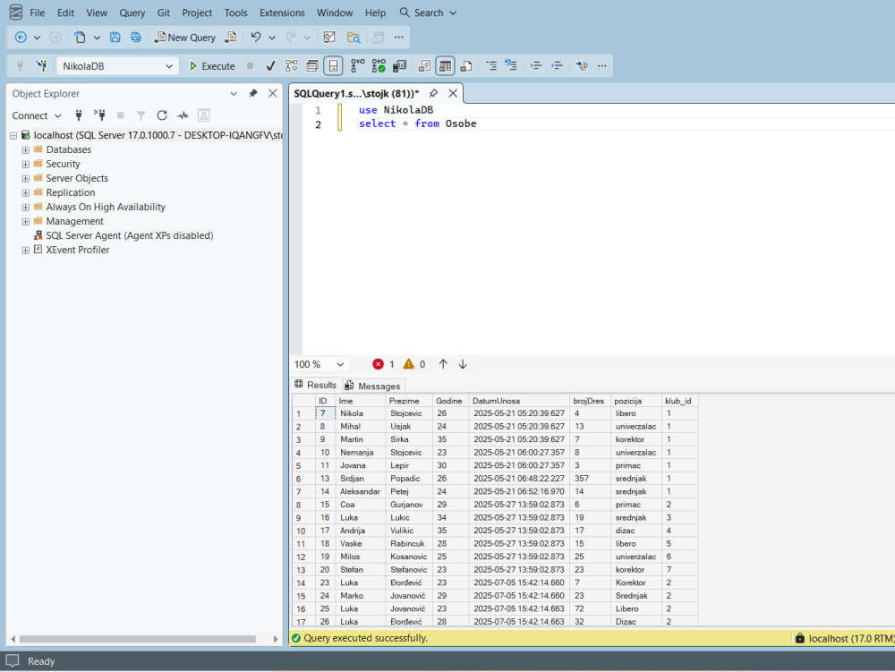Expand the Management folder
Image resolution: width=895 pixels, height=672 pixels.
25,221
